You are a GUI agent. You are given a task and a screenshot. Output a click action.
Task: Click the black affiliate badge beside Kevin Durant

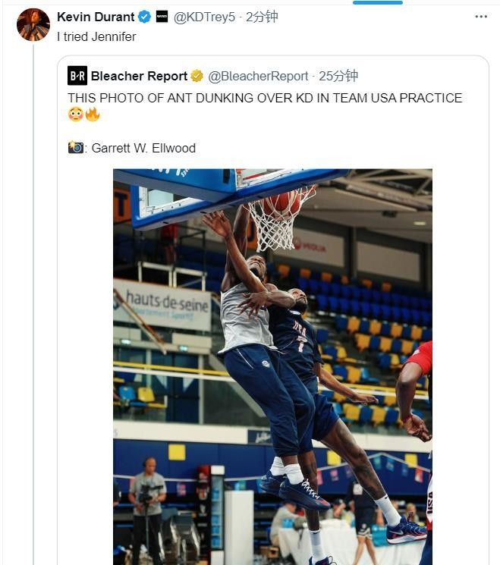[x=162, y=17]
